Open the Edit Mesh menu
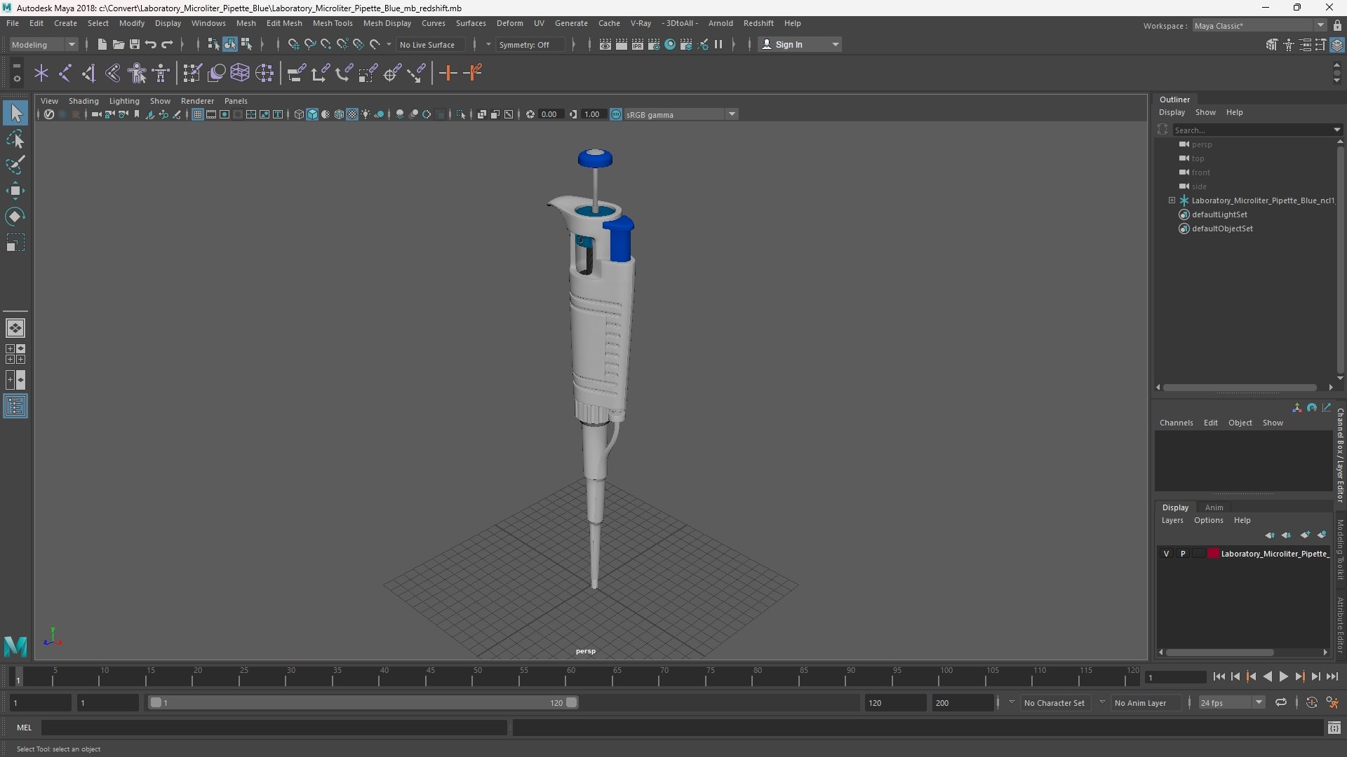 click(x=284, y=23)
